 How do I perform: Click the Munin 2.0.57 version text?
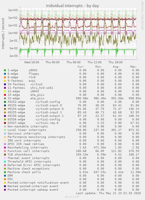click(x=72, y=197)
